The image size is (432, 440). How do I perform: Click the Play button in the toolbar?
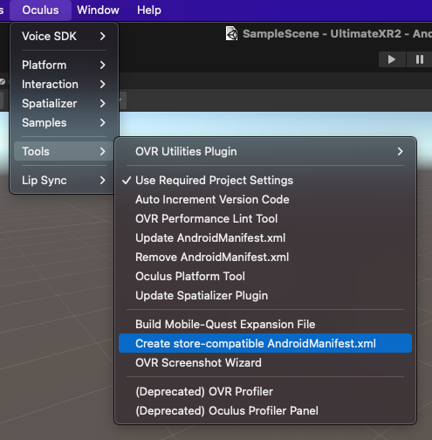392,59
